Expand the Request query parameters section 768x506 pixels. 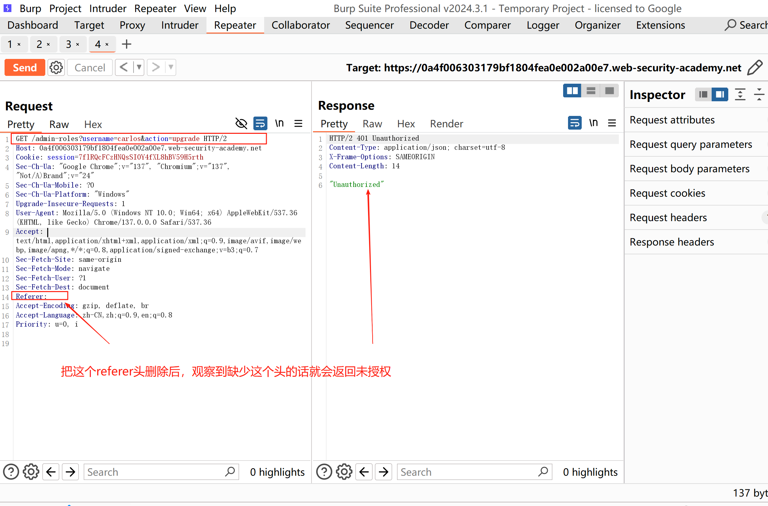(691, 144)
